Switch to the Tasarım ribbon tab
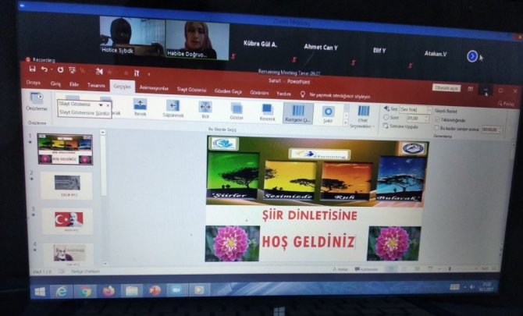The image size is (523, 316). (96, 84)
